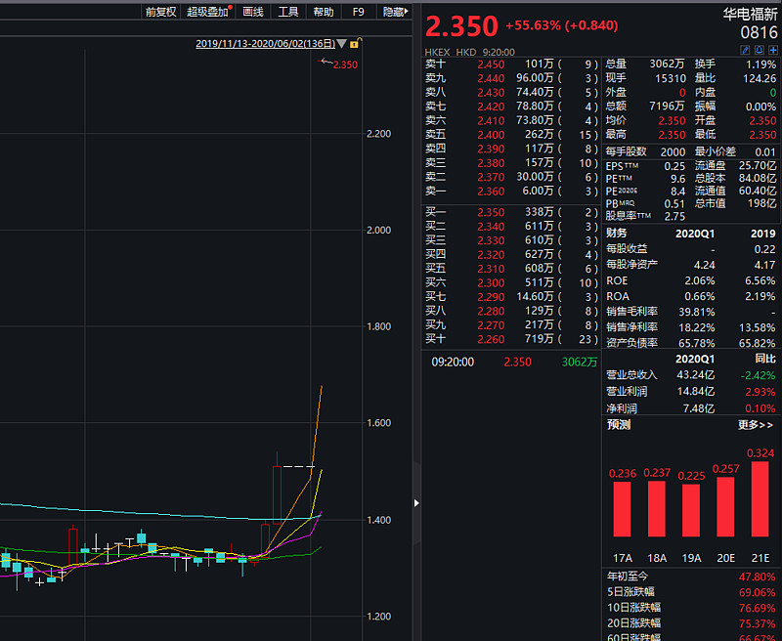Click the 股息率 TTM 2.75 value
782x641 pixels.
tap(674, 216)
